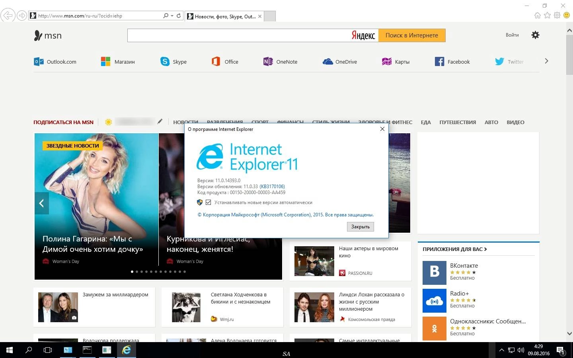Click the smiley feedback icon
Image resolution: width=573 pixels, height=358 pixels.
(x=567, y=16)
